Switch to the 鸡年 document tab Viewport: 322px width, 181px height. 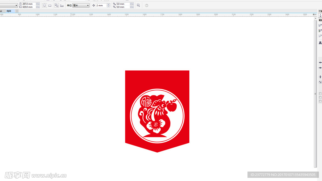tap(9, 11)
